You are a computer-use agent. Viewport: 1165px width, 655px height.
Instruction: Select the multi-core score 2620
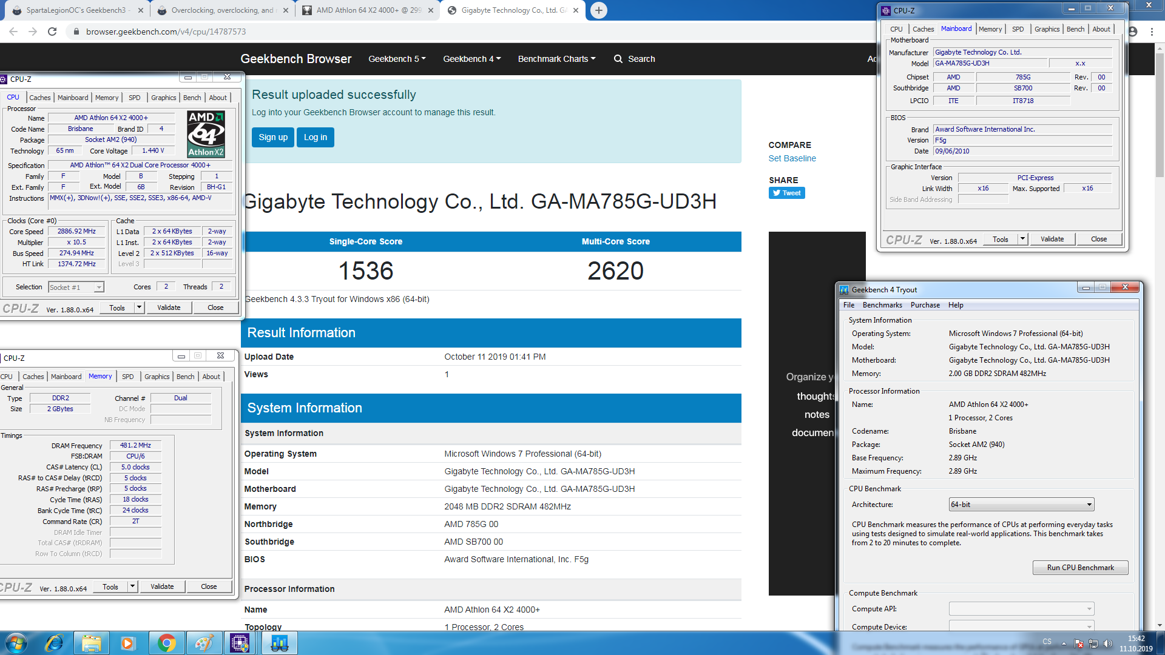click(x=615, y=270)
